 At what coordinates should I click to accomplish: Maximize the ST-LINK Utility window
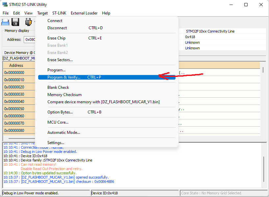click(246, 5)
